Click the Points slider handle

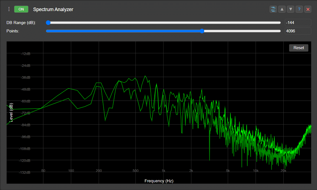click(202, 31)
